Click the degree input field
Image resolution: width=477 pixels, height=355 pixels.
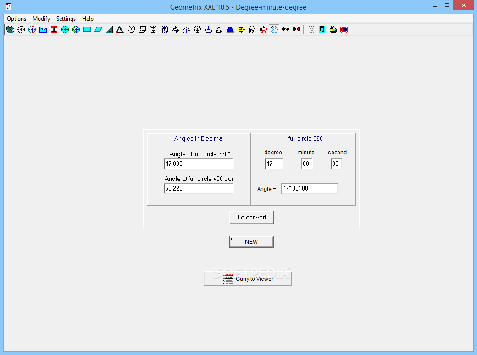(x=274, y=164)
